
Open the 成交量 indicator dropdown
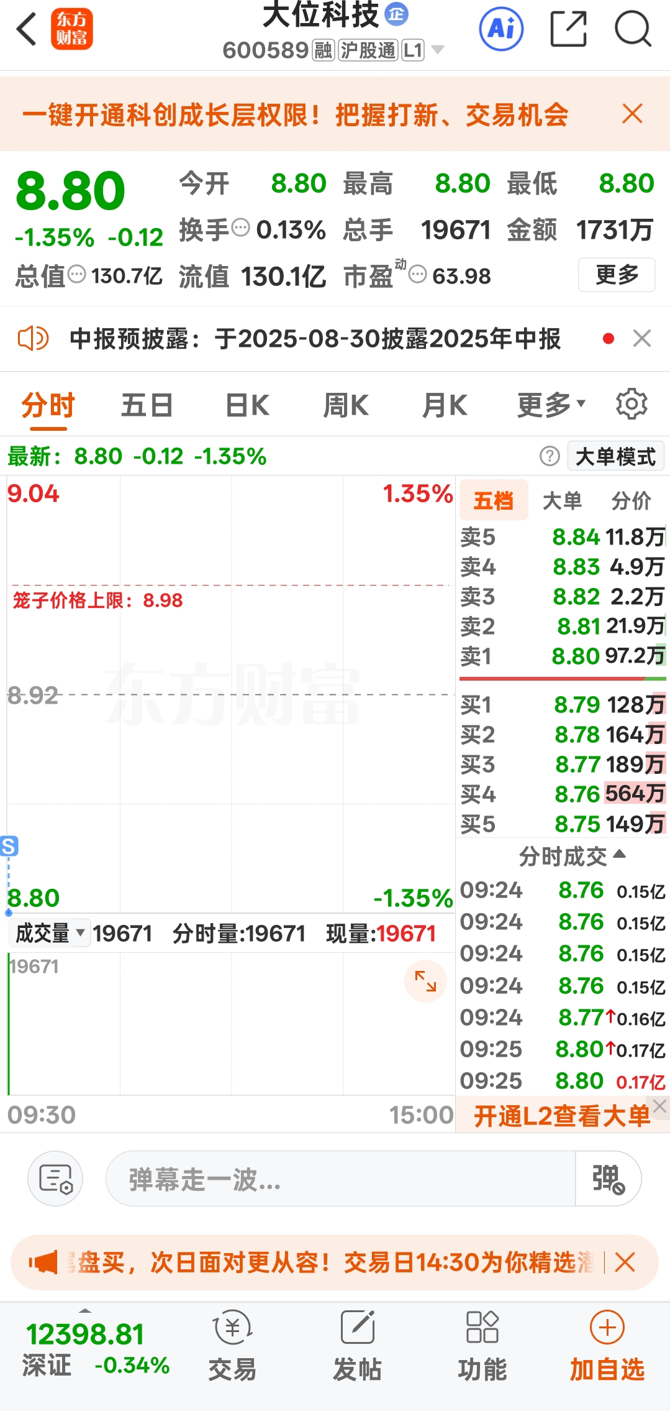click(50, 932)
